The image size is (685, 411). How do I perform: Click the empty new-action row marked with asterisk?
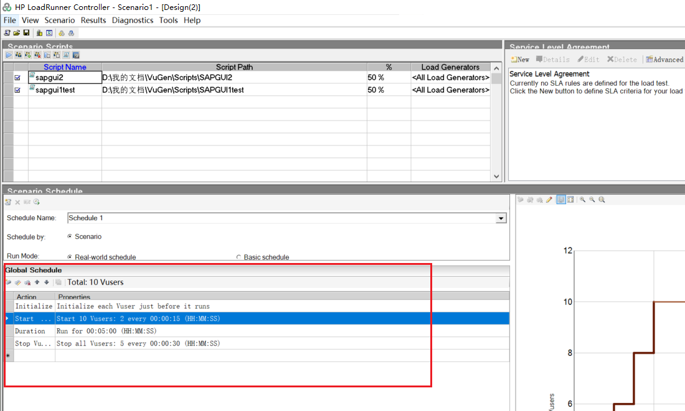(x=257, y=356)
